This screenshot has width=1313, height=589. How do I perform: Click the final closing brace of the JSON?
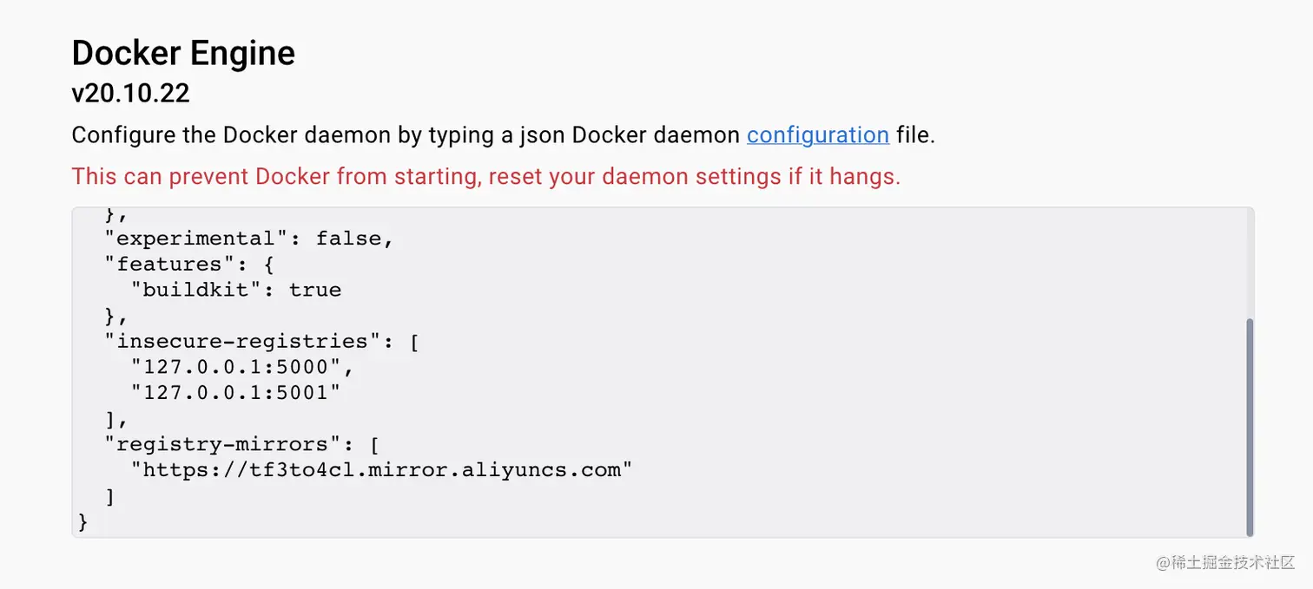83,521
